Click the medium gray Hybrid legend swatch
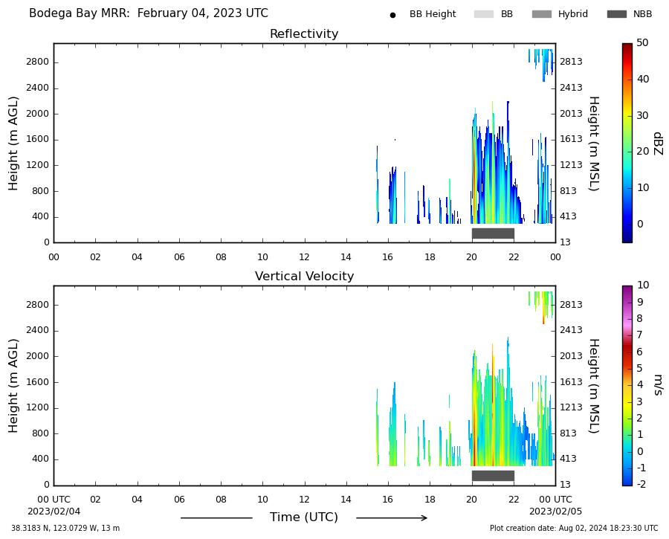Screen dimensions: 669x539 541,14
